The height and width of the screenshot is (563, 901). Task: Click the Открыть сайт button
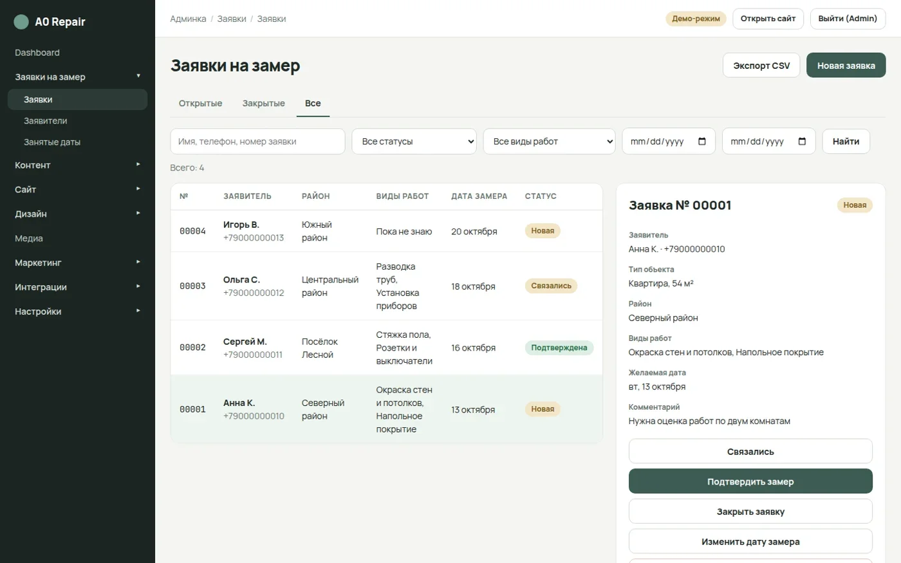[x=768, y=19]
